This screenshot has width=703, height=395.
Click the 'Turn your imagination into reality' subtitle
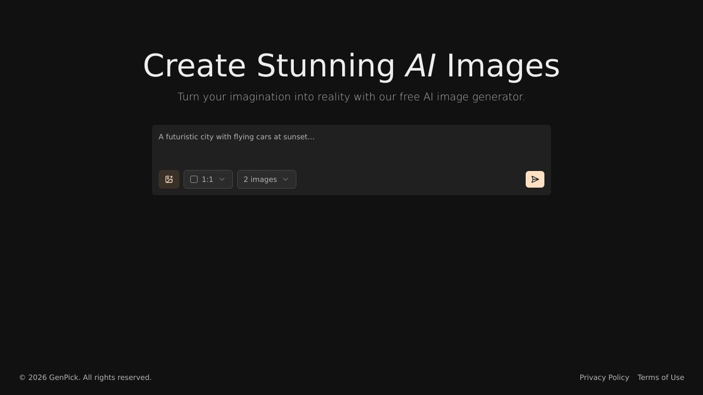pos(351,97)
